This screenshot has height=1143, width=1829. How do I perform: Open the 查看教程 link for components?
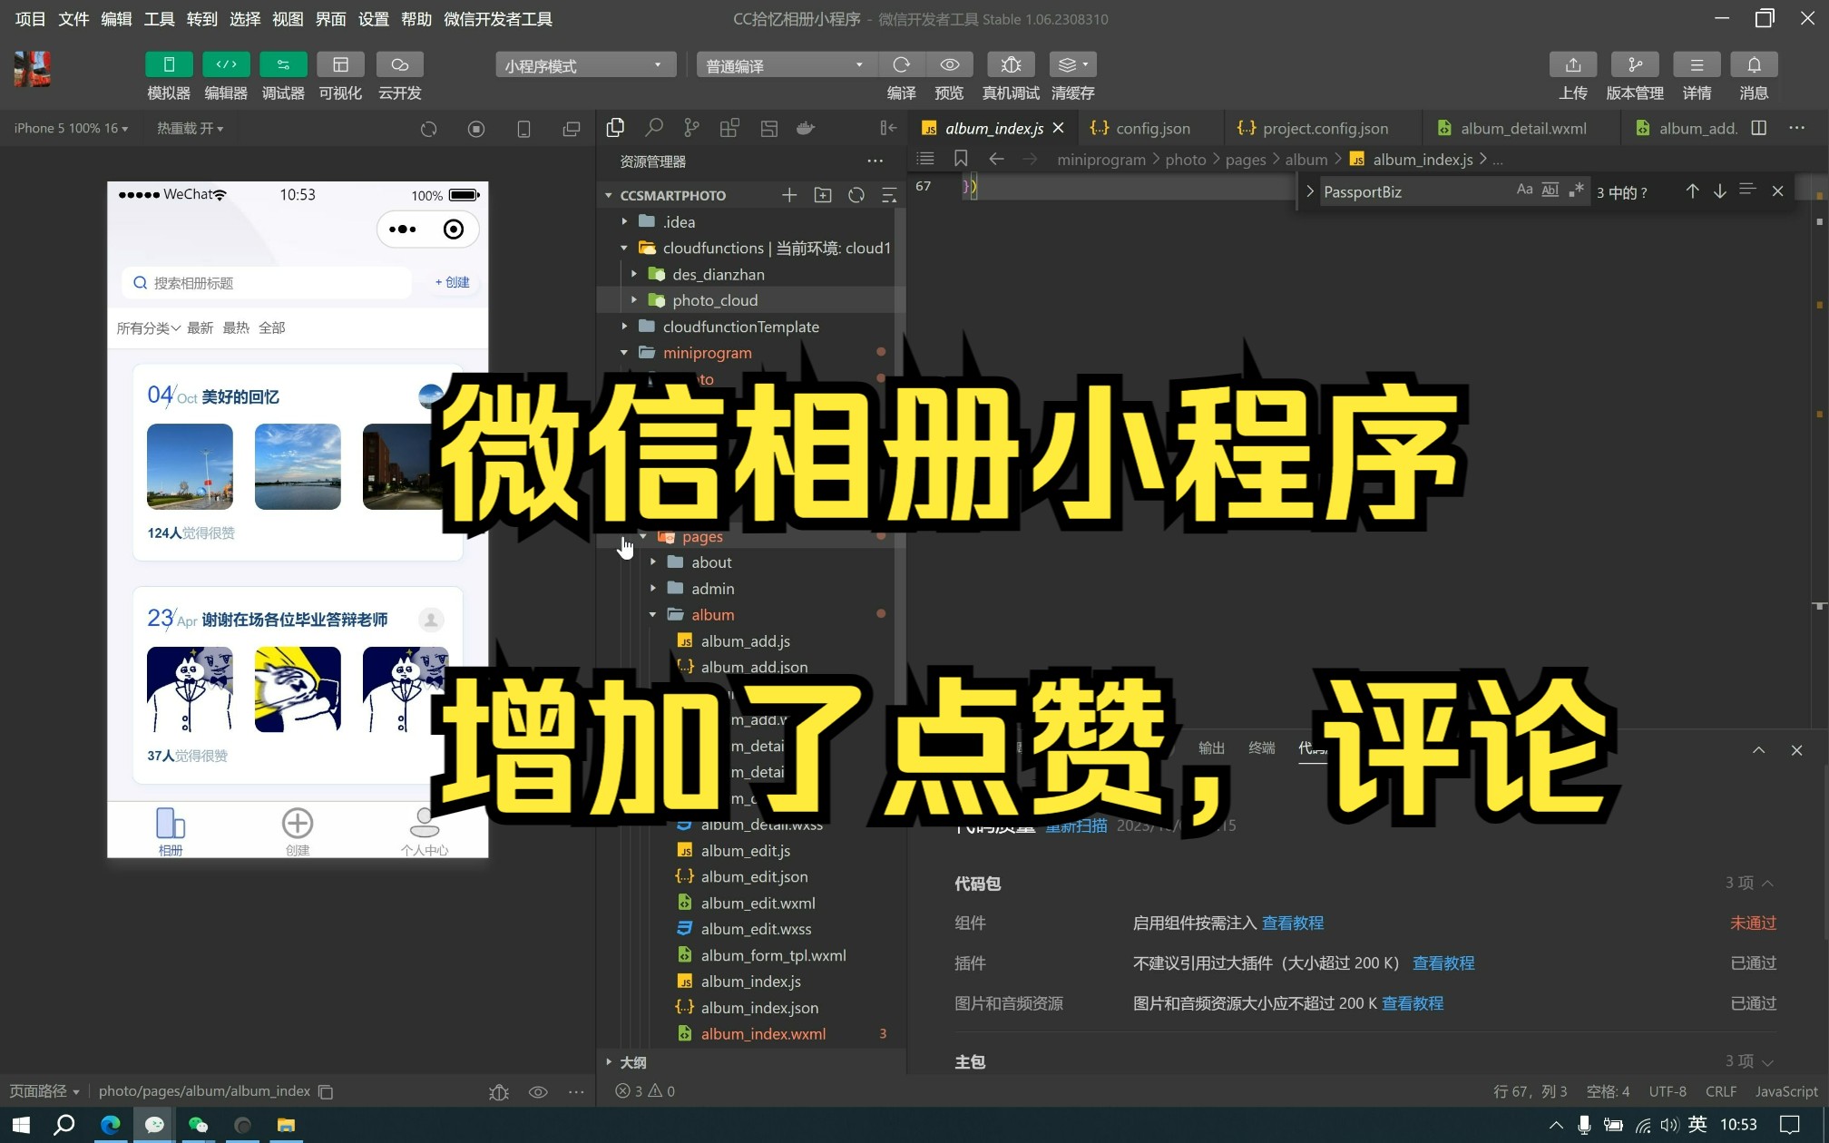point(1292,923)
